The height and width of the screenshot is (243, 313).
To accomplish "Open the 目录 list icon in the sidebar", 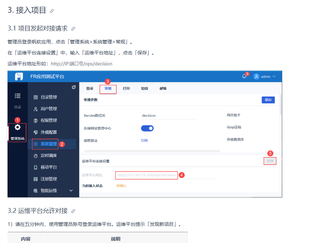I will [x=18, y=96].
